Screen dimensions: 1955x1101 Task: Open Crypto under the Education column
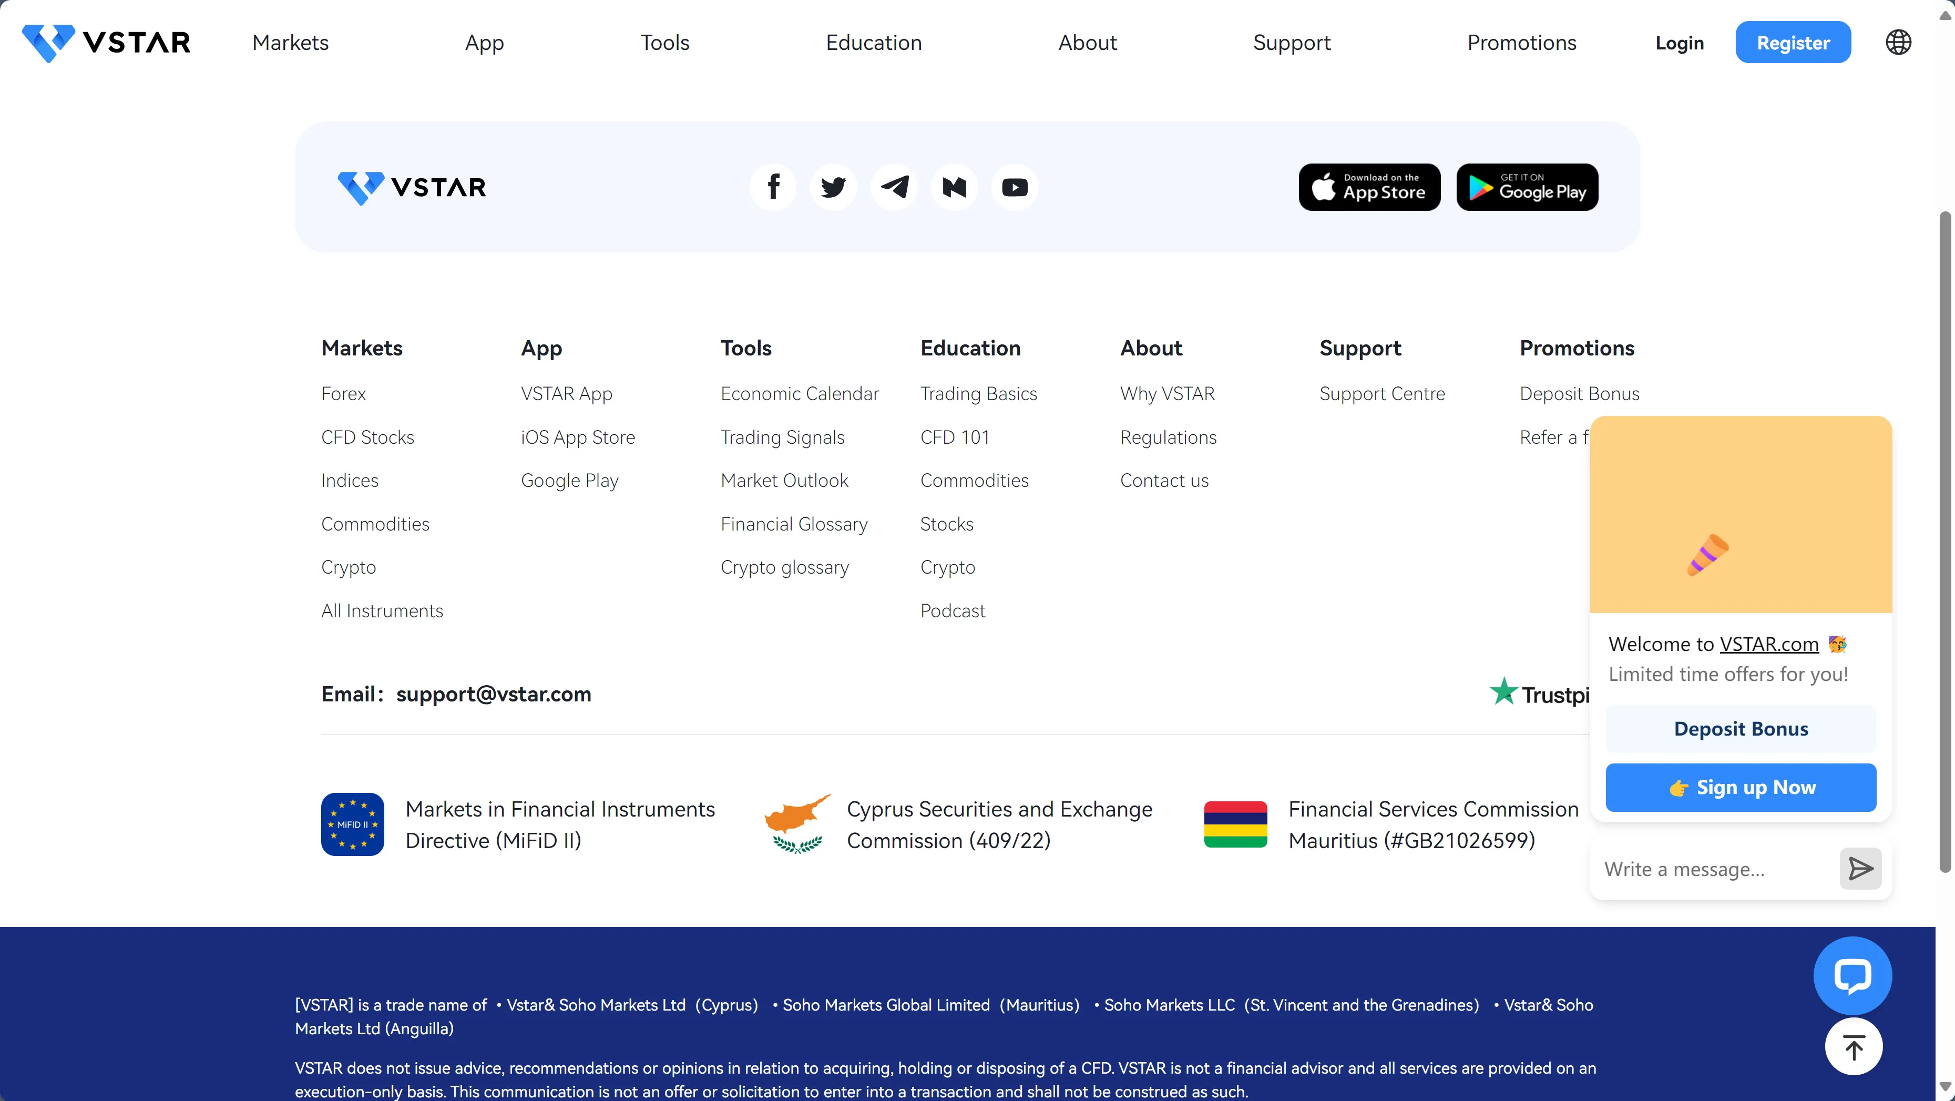pyautogui.click(x=947, y=567)
